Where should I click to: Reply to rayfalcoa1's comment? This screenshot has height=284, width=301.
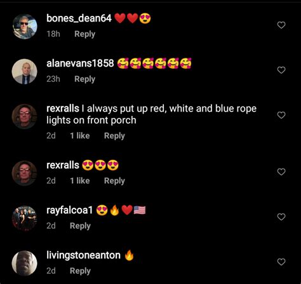(x=80, y=226)
